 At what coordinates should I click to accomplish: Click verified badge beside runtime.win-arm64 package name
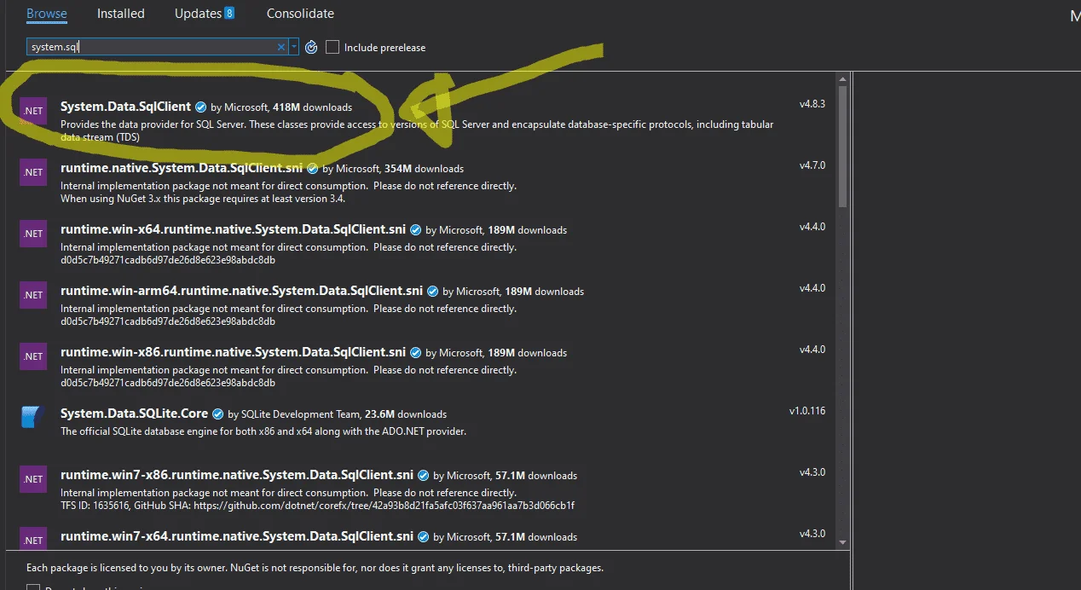click(433, 292)
